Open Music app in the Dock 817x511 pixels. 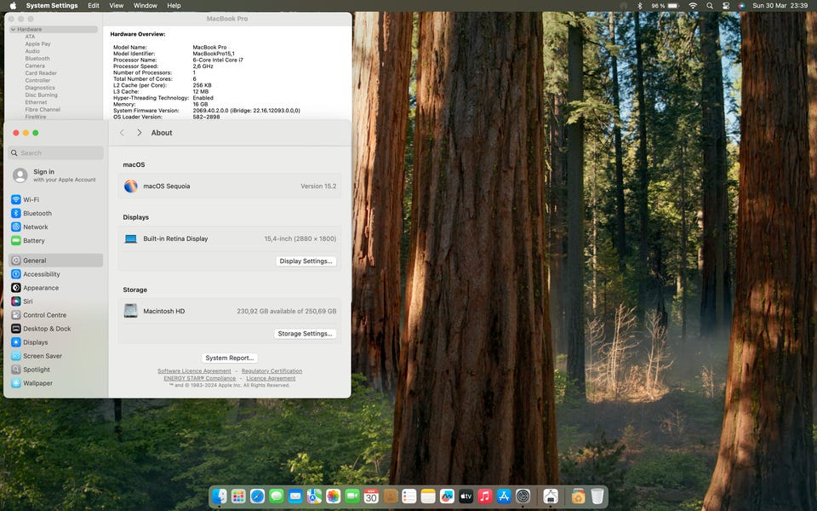click(485, 496)
